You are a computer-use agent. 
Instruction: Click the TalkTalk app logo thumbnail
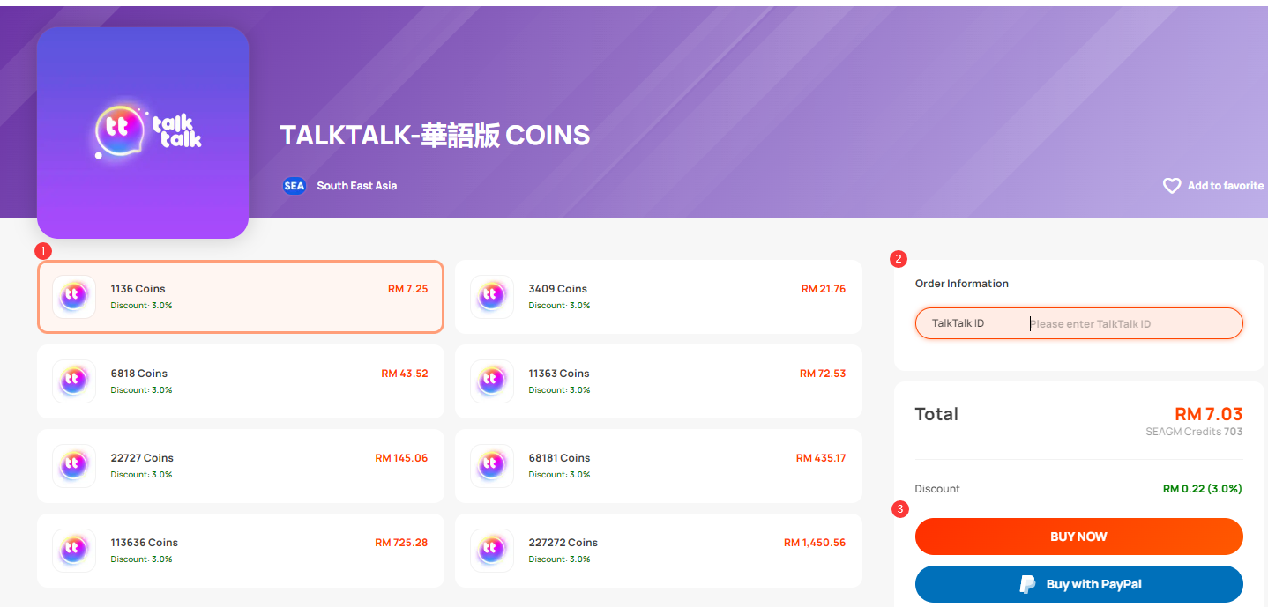tap(143, 133)
